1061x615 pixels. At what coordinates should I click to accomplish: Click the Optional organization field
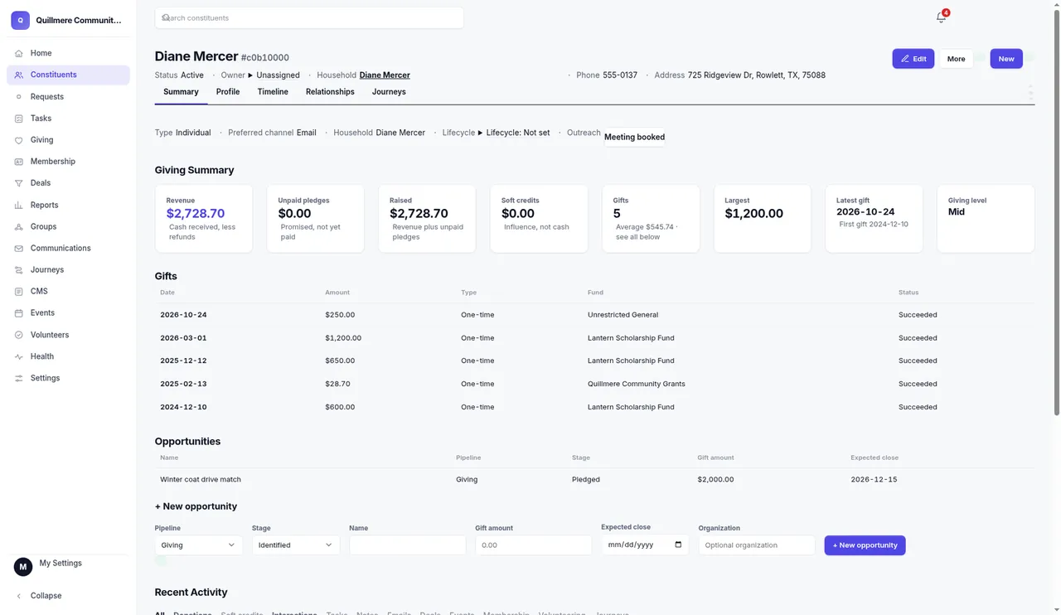[756, 545]
